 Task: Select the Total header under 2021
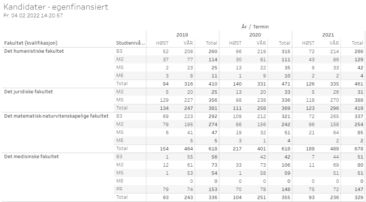click(358, 43)
